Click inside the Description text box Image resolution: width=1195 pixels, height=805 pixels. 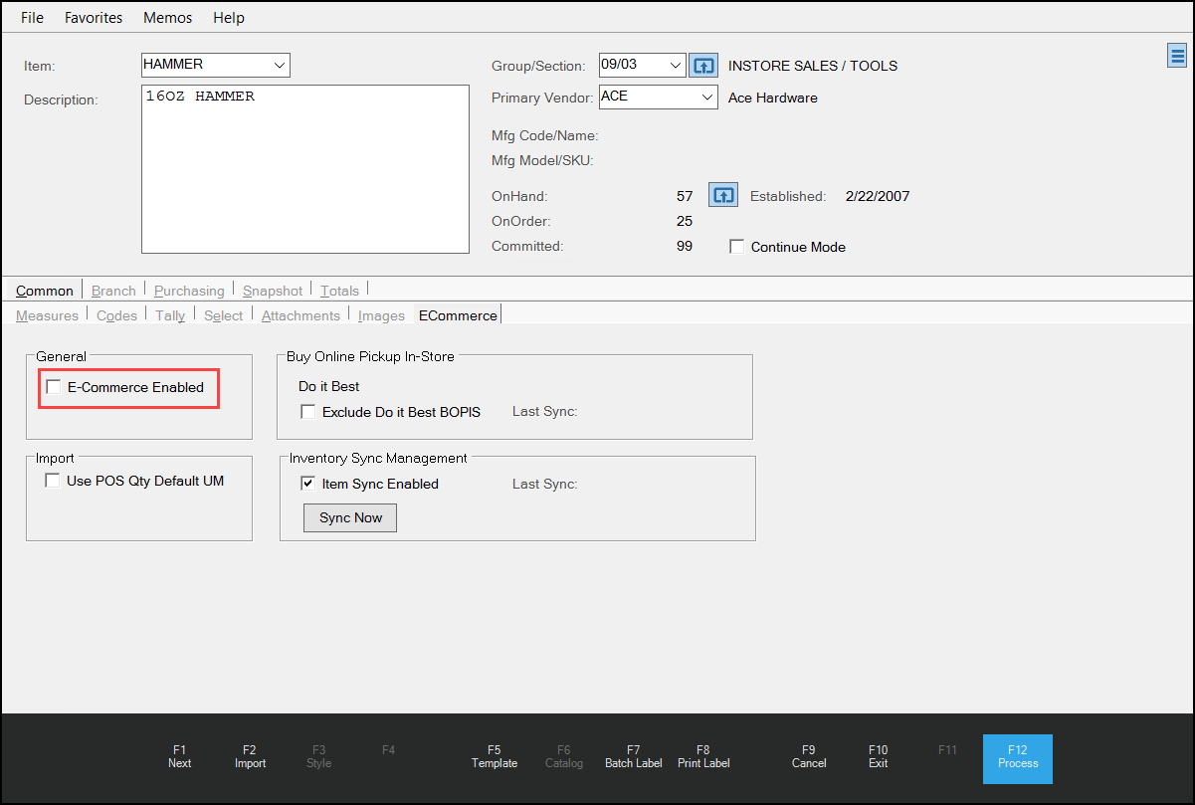tap(304, 169)
